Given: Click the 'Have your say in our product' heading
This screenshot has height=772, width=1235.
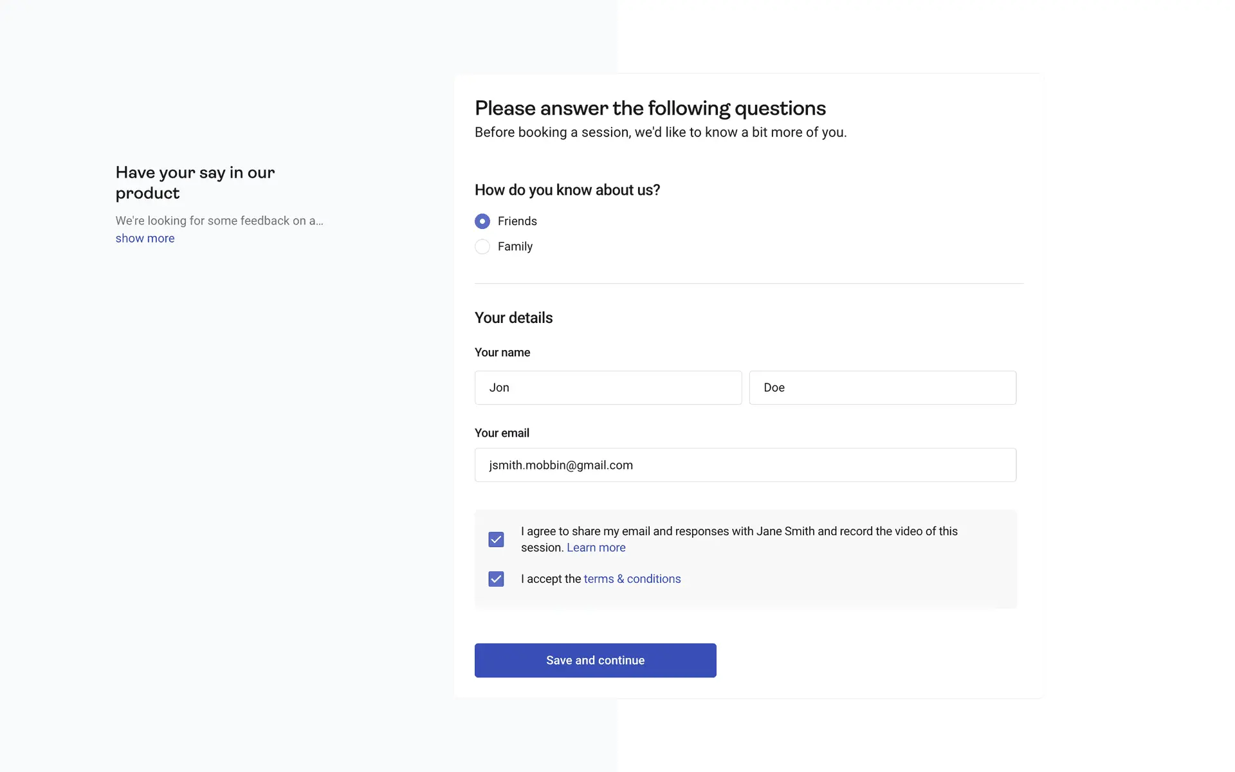Looking at the screenshot, I should tap(195, 183).
